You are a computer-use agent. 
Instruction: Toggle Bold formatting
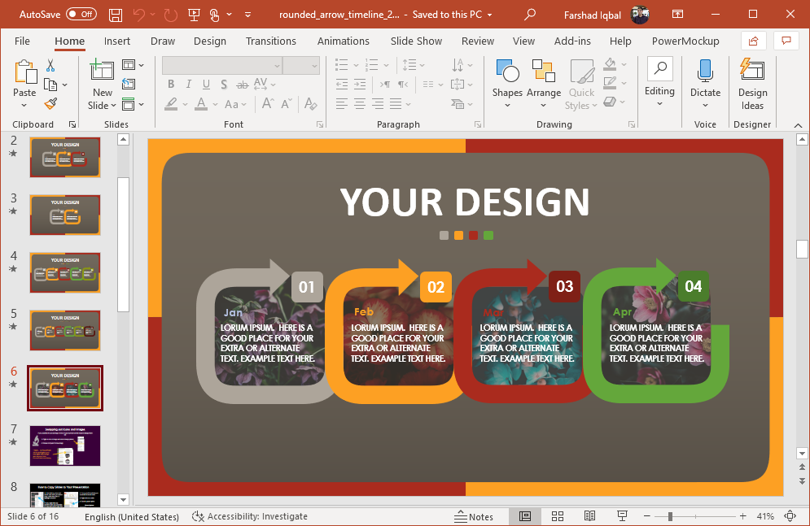pos(171,84)
